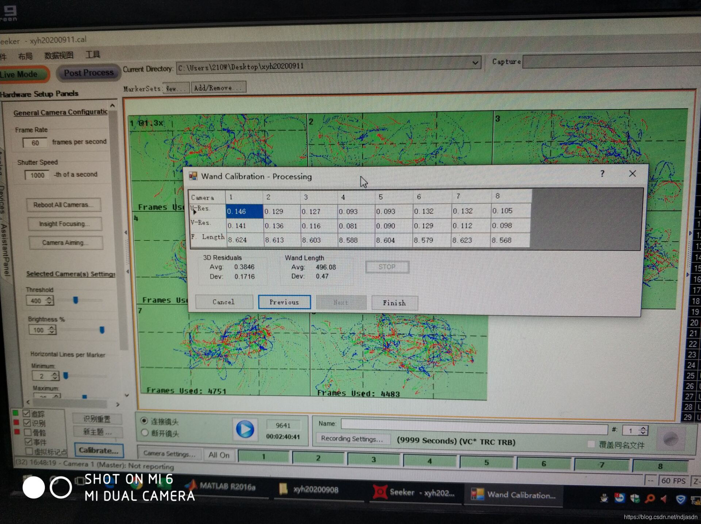Open the 工具 menu
Image resolution: width=701 pixels, height=524 pixels.
(92, 54)
